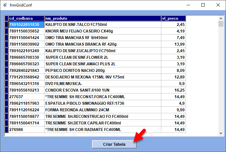The width and height of the screenshot is (226, 152).
Task: Click price 12,89 cell
Action: 173,77
